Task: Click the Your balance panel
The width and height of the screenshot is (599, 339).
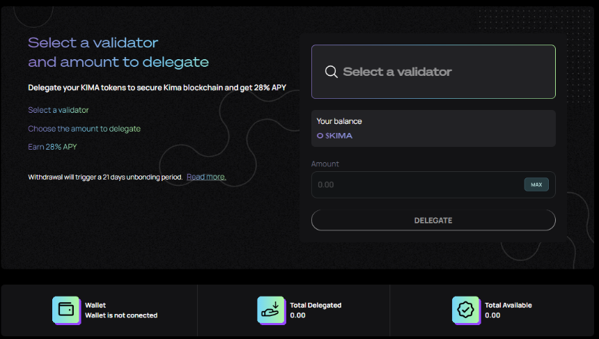Action: [433, 129]
